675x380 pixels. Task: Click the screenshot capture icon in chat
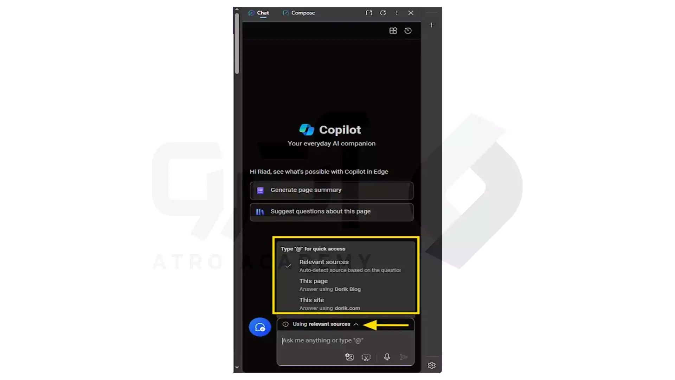point(366,357)
